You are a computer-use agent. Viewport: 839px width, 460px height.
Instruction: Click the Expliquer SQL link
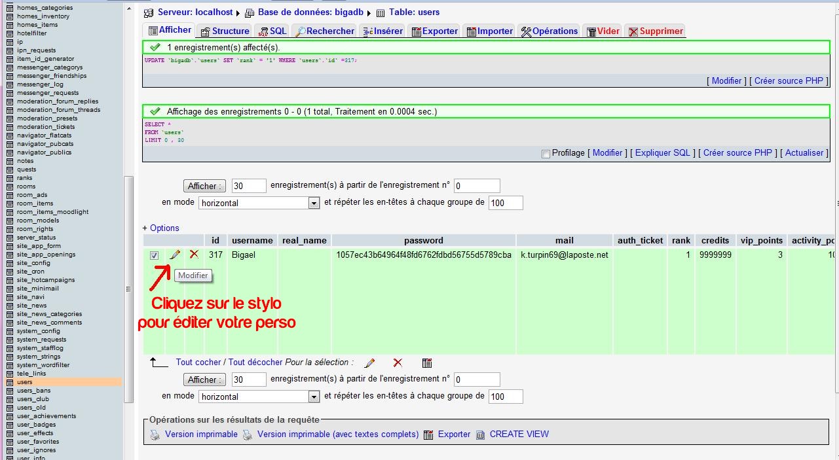663,152
